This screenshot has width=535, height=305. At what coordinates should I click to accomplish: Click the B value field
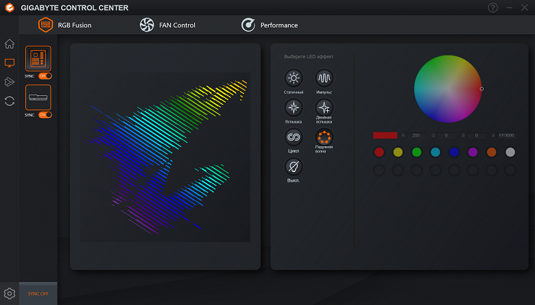[x=477, y=135]
